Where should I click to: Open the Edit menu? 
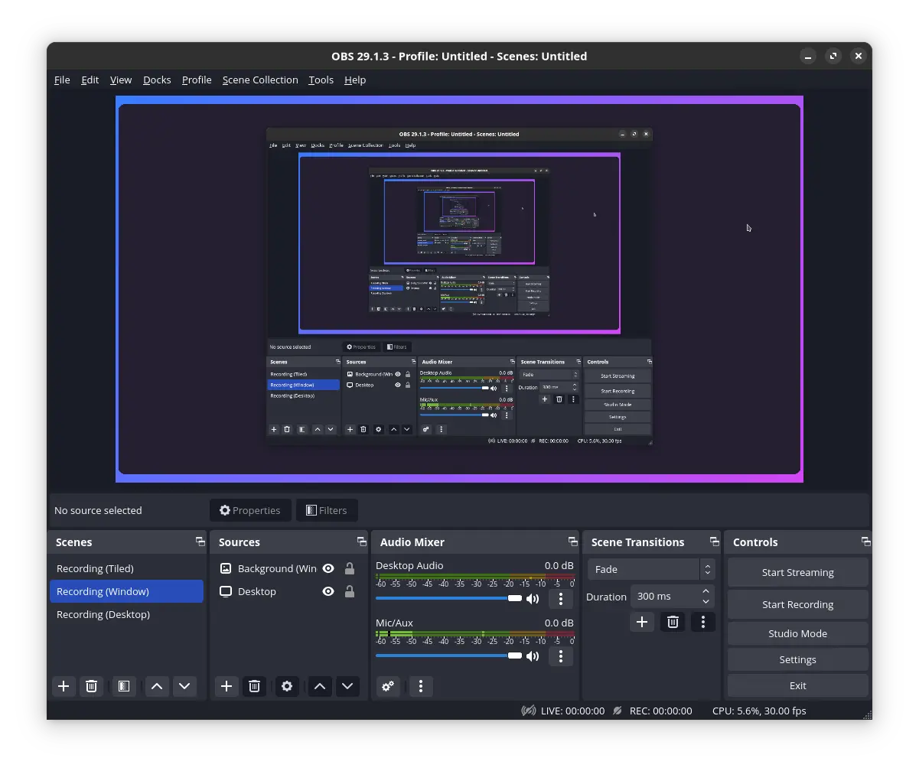90,80
